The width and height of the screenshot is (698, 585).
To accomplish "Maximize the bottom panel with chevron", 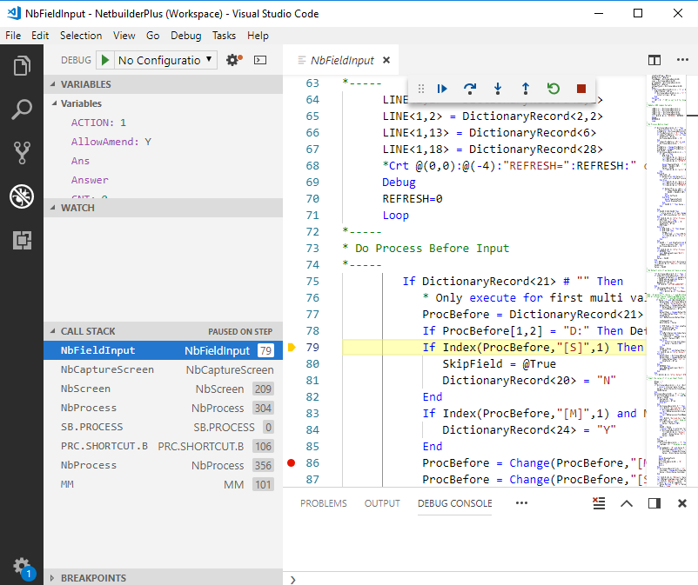I will coord(627,503).
